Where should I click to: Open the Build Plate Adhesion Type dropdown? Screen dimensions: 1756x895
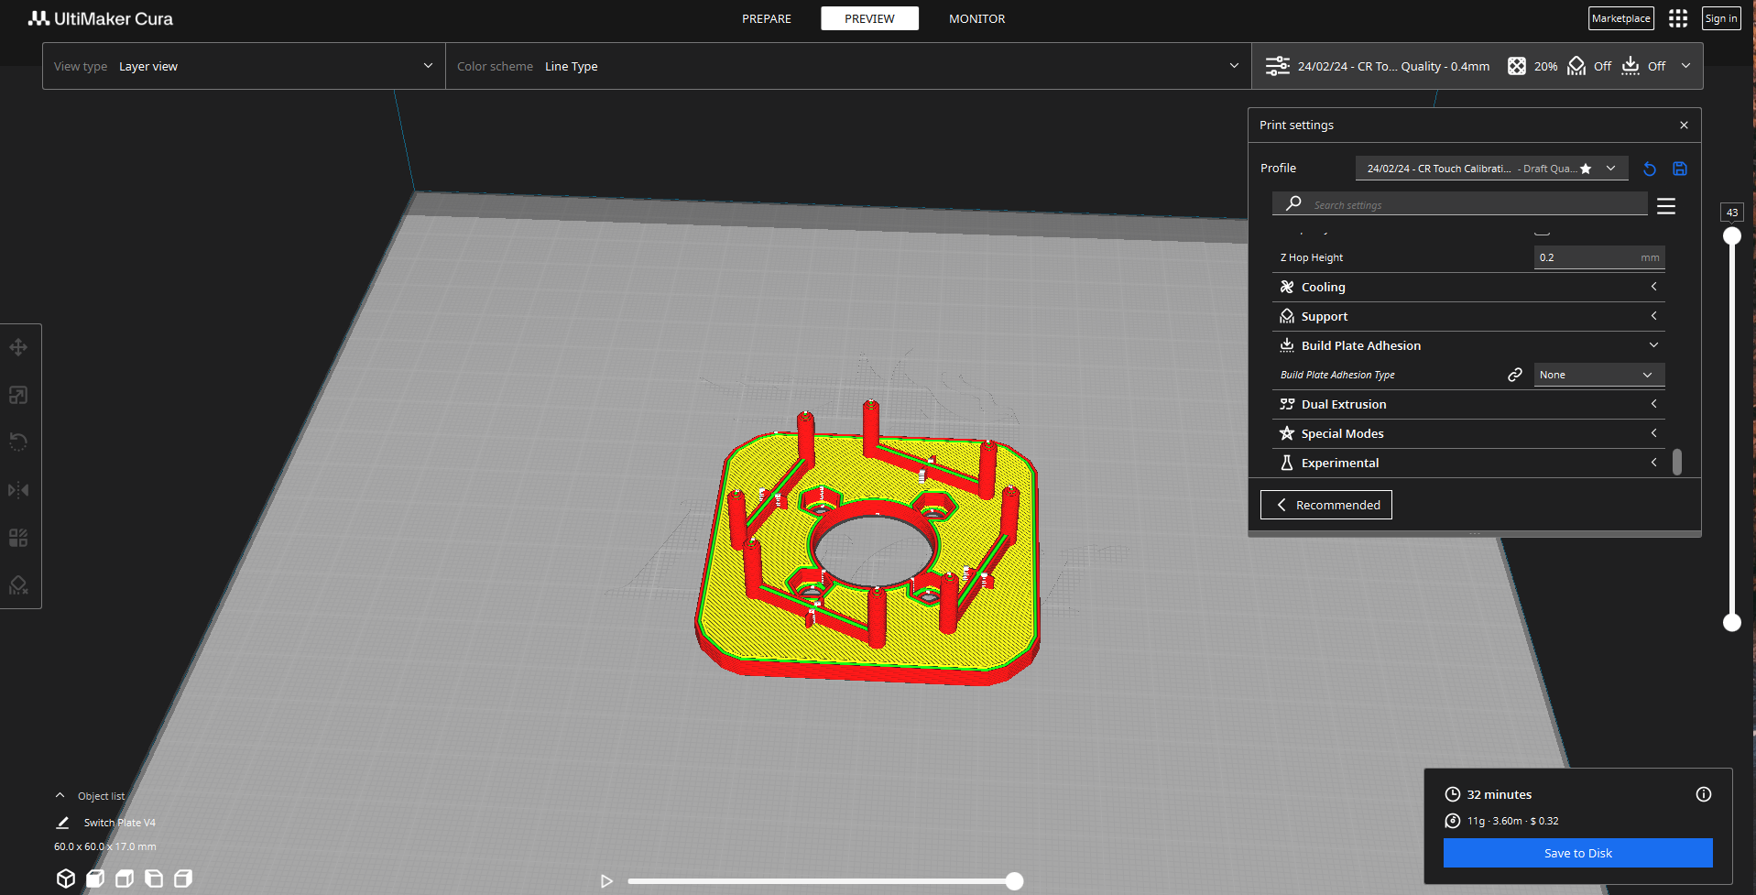[1598, 375]
